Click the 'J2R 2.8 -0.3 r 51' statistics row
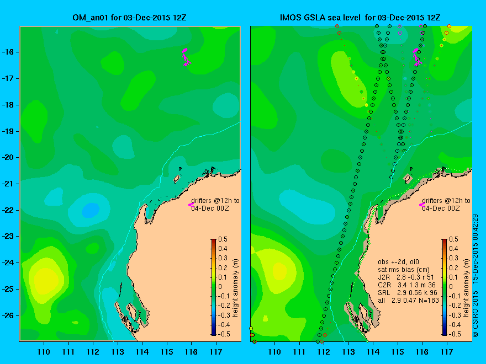 tap(406, 277)
